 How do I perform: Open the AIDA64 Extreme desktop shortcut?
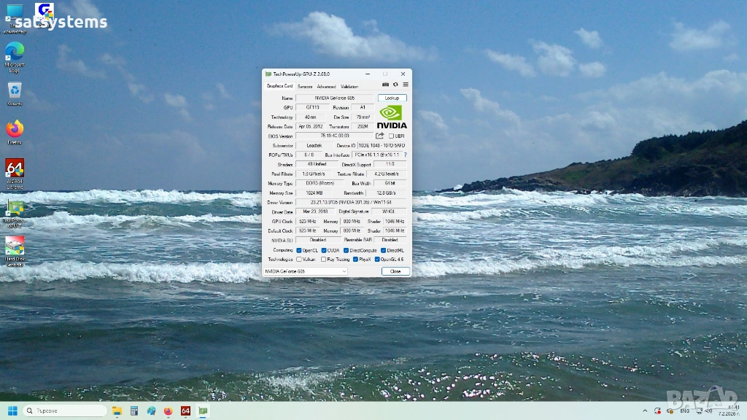pyautogui.click(x=15, y=171)
